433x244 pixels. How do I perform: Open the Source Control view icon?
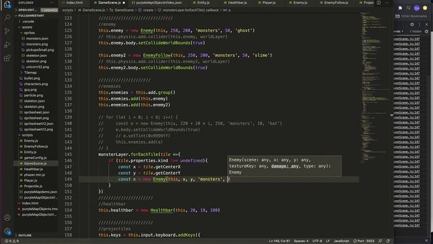tap(7, 31)
